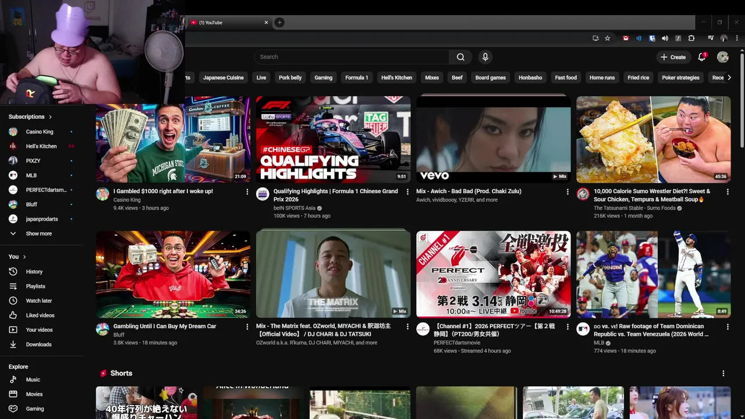Click the page vertical scrollbar

click(x=742, y=100)
